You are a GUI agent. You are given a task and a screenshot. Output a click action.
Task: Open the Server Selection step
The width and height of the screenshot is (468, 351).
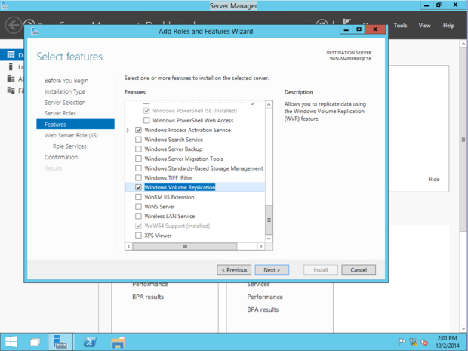click(65, 103)
